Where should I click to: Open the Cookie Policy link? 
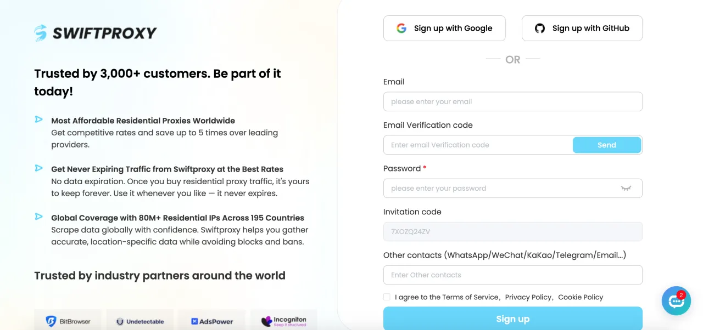581,297
